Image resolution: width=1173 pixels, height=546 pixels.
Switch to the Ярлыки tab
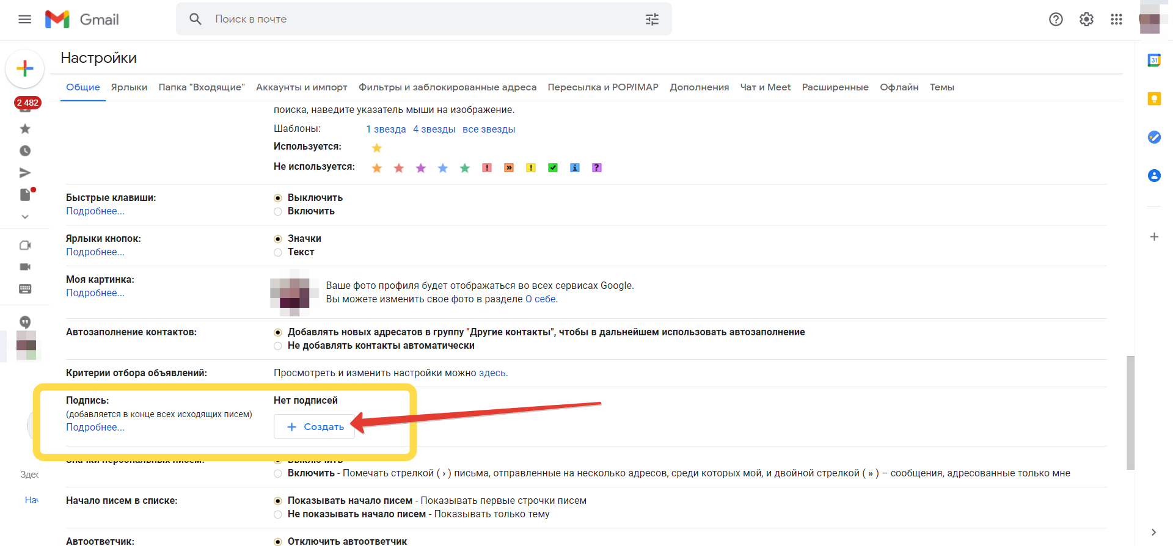click(129, 87)
